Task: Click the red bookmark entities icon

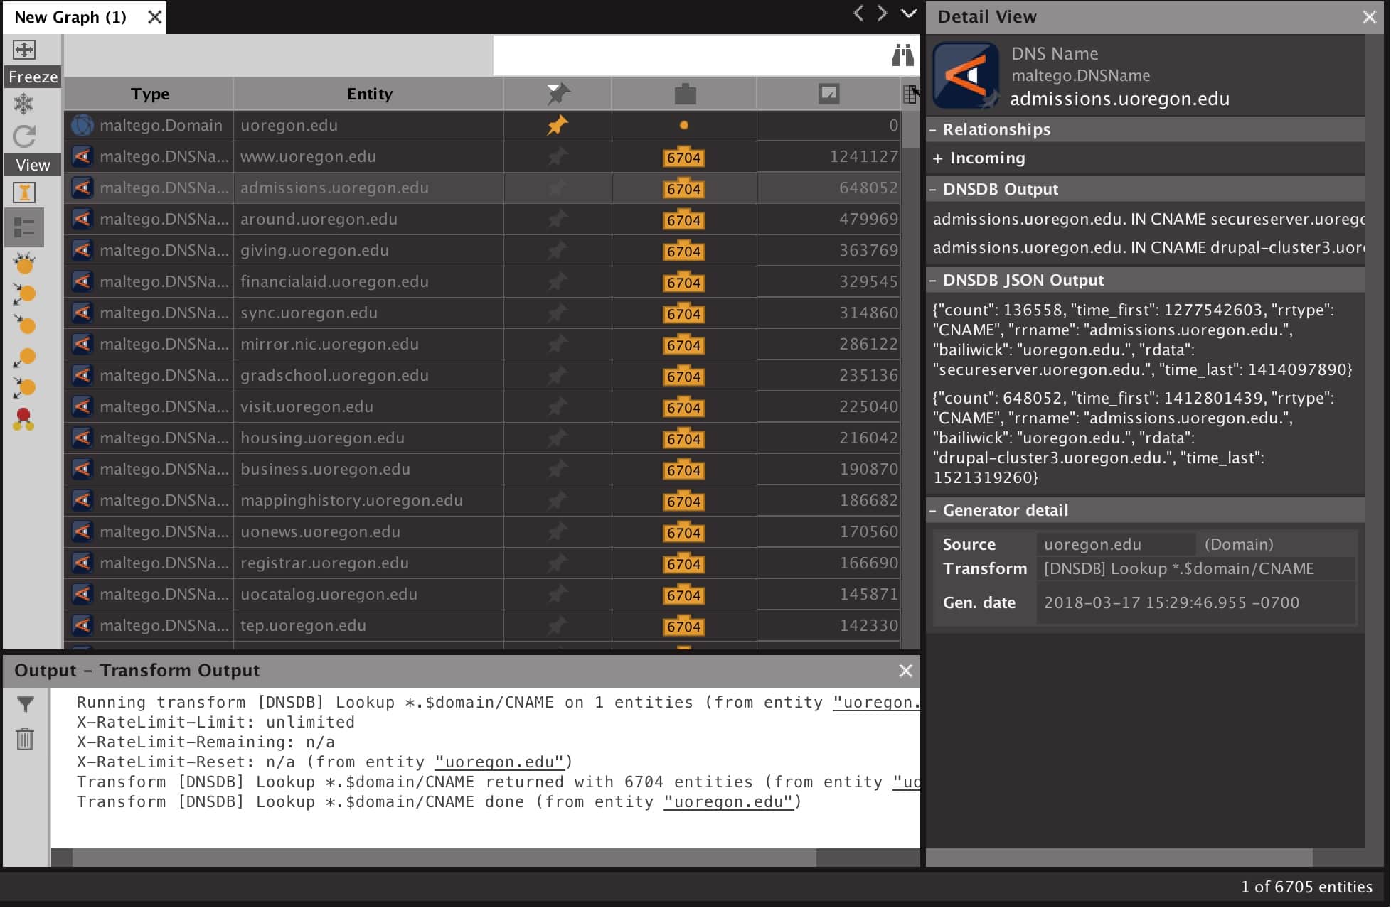Action: pos(24,419)
